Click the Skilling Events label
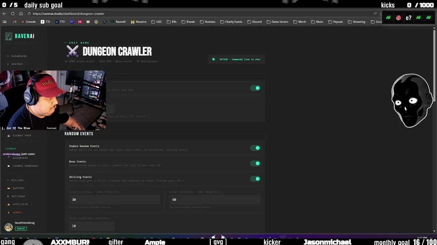 pyautogui.click(x=81, y=177)
